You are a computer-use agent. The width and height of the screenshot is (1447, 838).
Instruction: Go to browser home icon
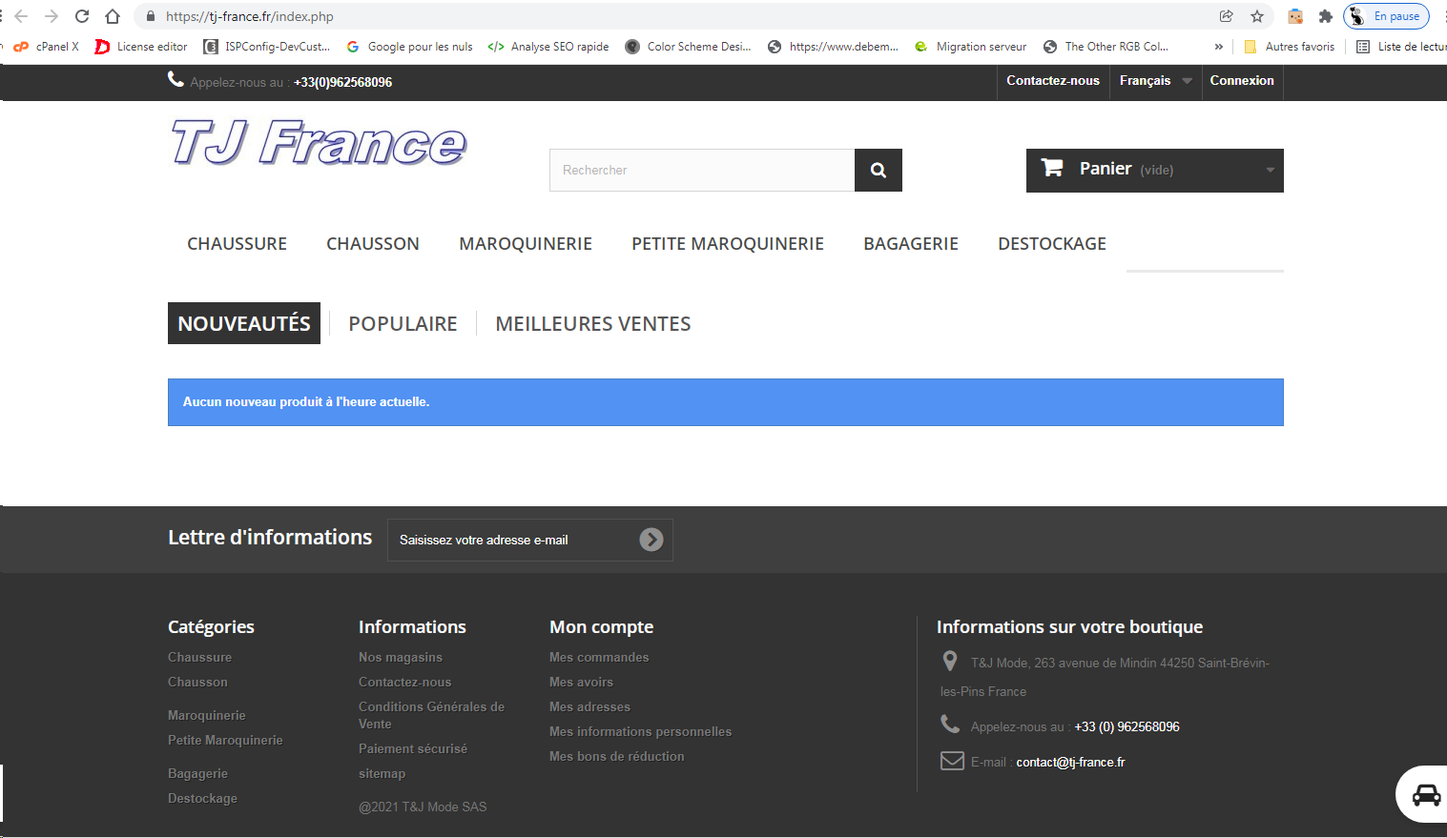tap(113, 16)
